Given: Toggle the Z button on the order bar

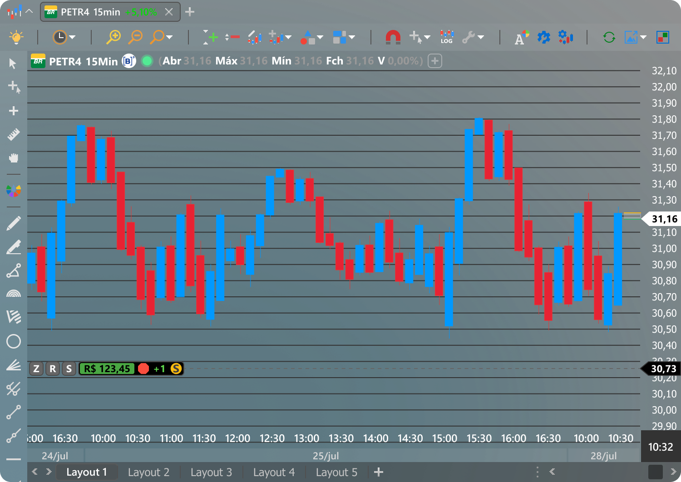Looking at the screenshot, I should (x=36, y=369).
